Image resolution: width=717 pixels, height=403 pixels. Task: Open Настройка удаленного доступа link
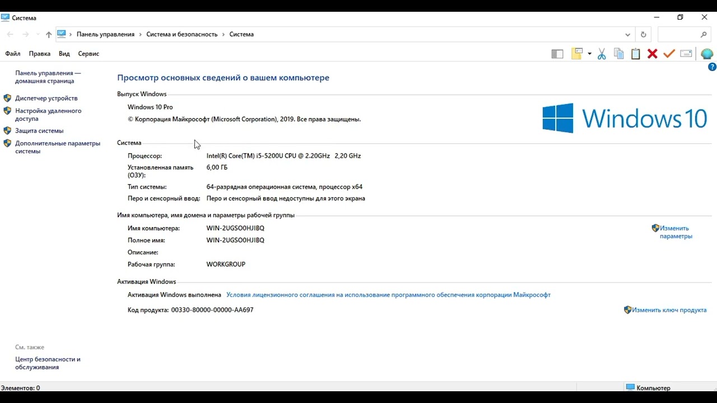[x=48, y=115]
